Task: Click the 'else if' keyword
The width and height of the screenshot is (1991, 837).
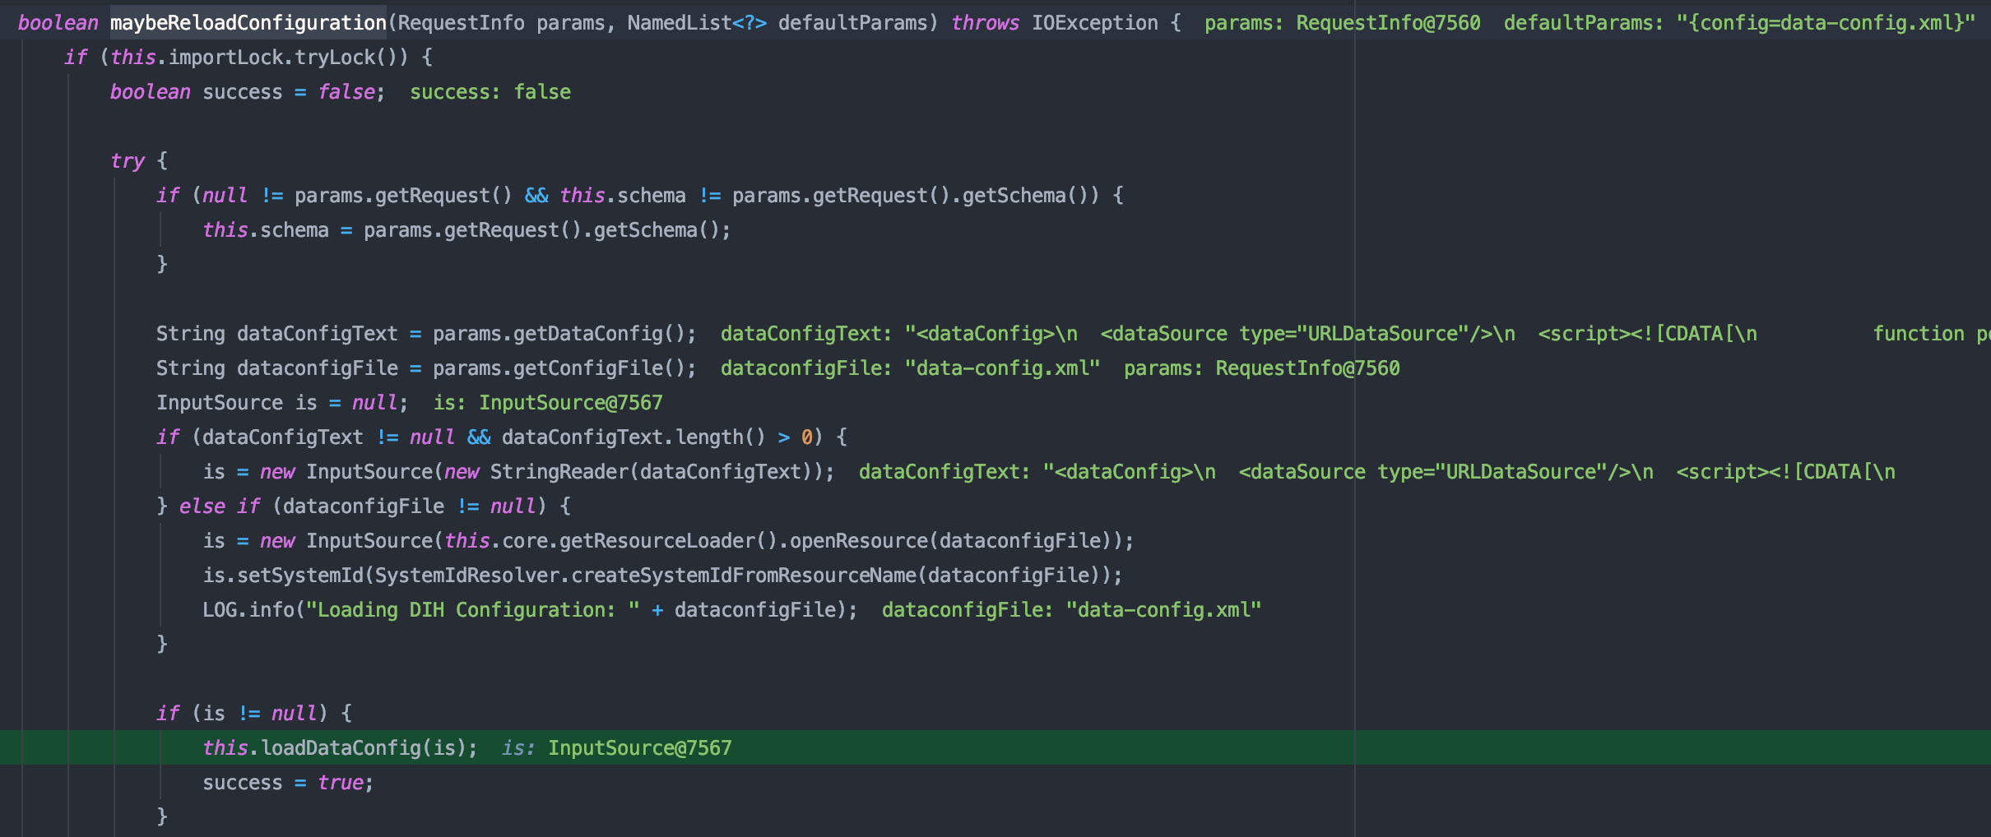Action: pyautogui.click(x=219, y=506)
